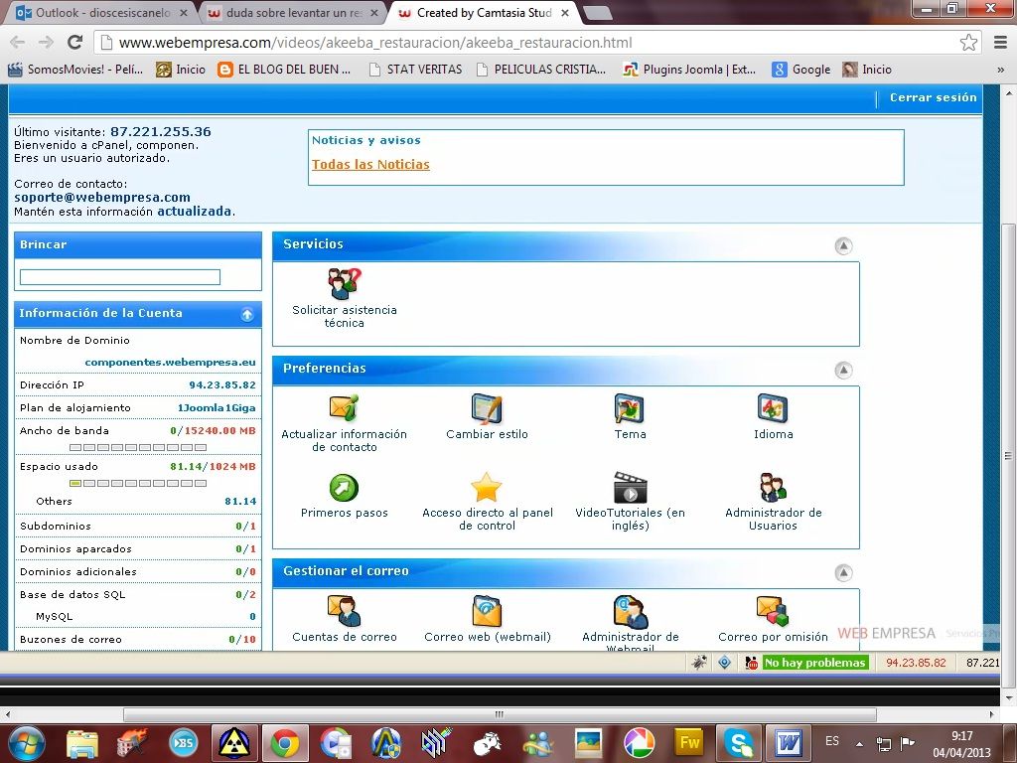
Task: Click the 'actualizada' link
Action: tap(194, 212)
